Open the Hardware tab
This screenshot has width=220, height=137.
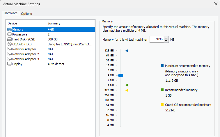[x=11, y=13]
